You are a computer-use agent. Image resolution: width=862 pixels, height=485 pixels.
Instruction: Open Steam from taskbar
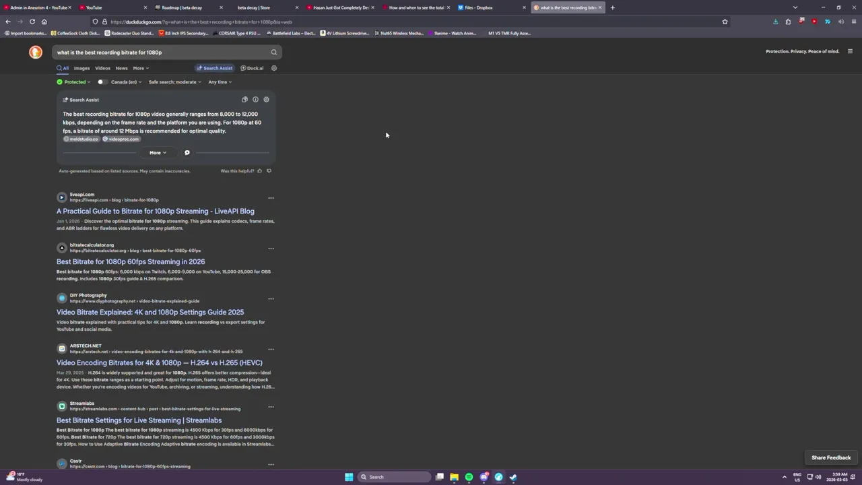click(x=513, y=477)
